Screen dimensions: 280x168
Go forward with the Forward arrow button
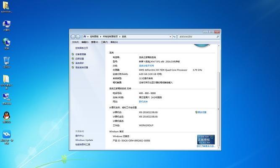[78, 37]
